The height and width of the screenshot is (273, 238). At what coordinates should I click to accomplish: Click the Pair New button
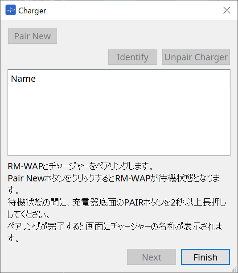[33, 36]
